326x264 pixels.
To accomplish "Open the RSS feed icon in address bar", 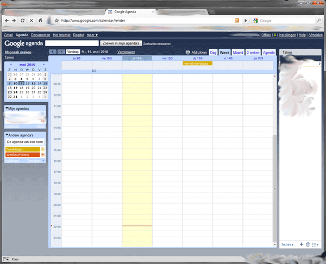I will coord(237,21).
